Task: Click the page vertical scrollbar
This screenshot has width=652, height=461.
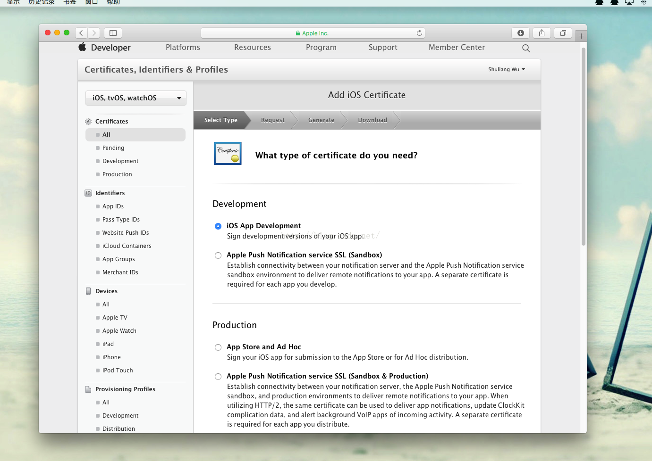Action: tap(584, 146)
